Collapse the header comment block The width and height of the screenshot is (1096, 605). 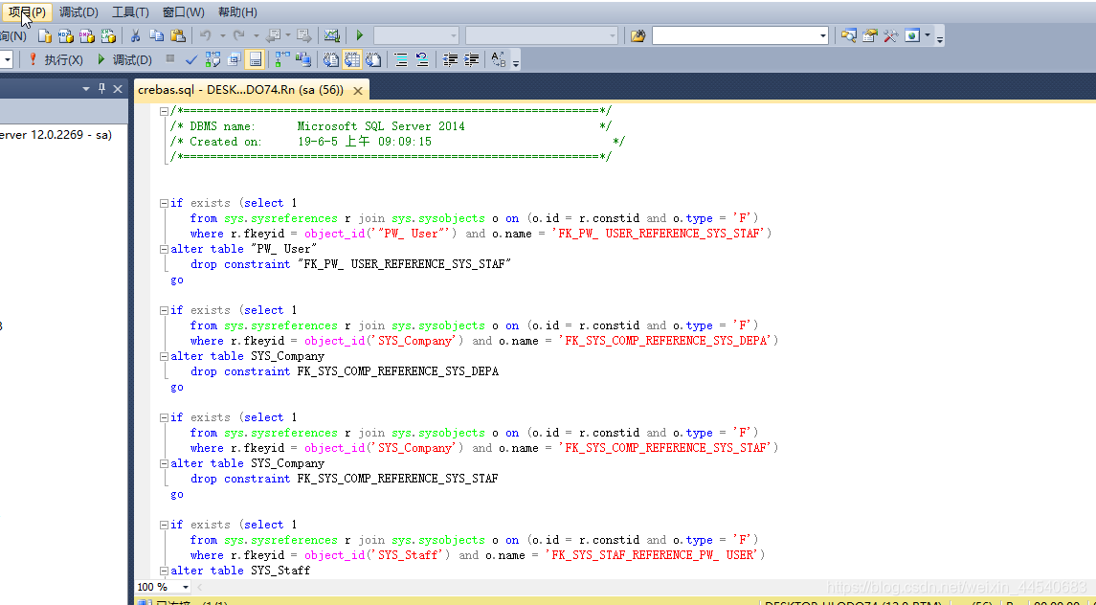164,110
